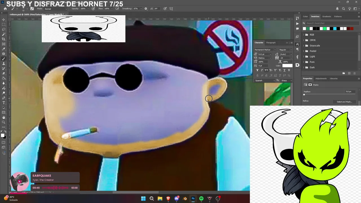The image size is (361, 203).
Task: Select the Brush tool in toolbar
Action: click(4, 59)
